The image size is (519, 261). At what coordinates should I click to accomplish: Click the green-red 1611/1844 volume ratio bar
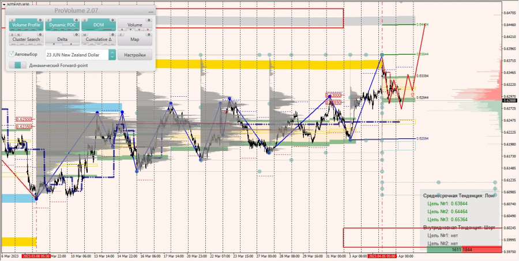[x=464, y=249]
